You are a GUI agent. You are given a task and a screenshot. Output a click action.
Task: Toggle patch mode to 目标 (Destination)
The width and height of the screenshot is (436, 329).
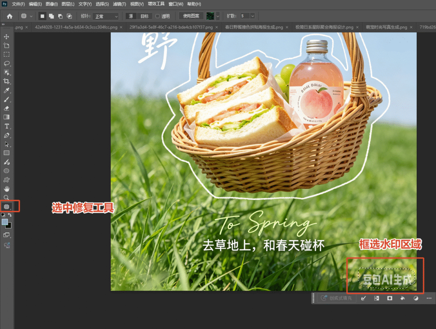pos(144,16)
